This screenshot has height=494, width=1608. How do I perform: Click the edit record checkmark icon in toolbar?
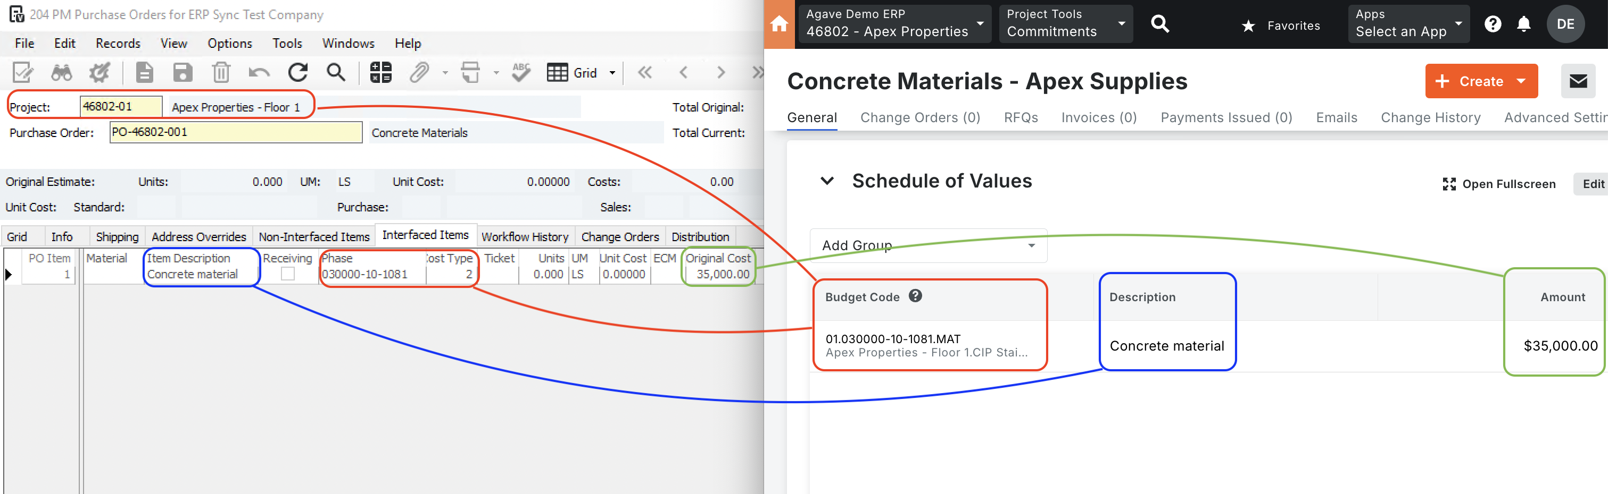tap(23, 73)
